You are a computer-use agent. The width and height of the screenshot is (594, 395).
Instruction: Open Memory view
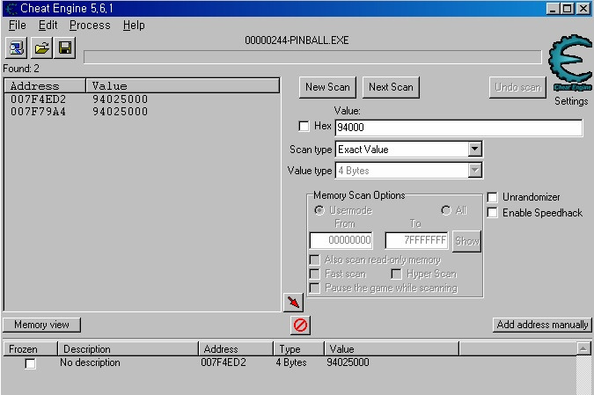41,325
